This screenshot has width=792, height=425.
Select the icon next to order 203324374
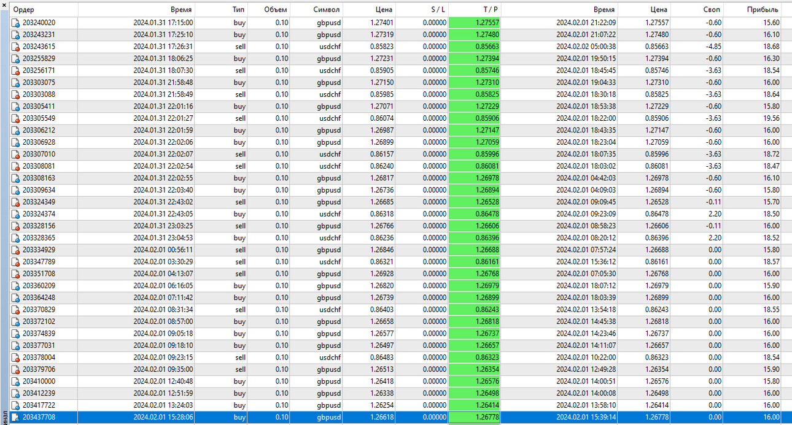point(16,214)
